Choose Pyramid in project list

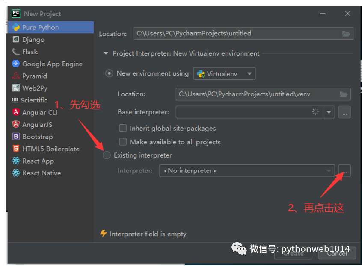click(x=51, y=76)
